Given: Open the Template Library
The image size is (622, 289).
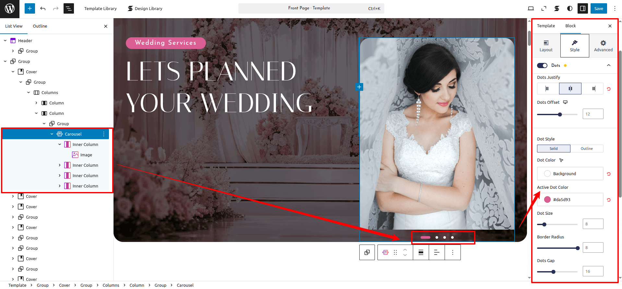Looking at the screenshot, I should pos(100,8).
